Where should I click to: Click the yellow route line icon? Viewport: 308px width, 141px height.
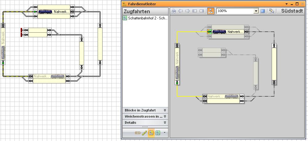coord(144,133)
